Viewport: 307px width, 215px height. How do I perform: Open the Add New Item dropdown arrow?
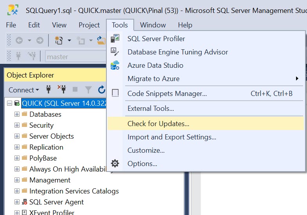(91, 40)
